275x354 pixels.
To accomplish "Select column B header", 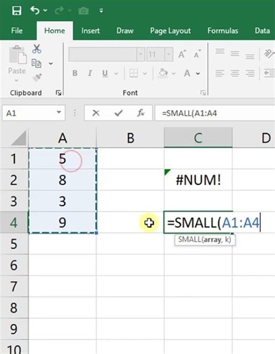I will [x=130, y=138].
